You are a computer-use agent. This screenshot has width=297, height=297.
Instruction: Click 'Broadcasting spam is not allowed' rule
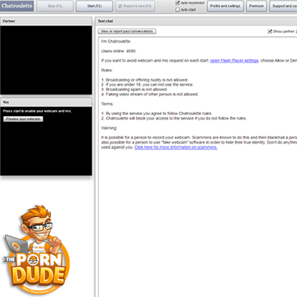[134, 89]
